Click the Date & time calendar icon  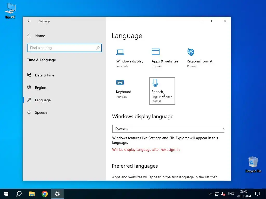29,75
